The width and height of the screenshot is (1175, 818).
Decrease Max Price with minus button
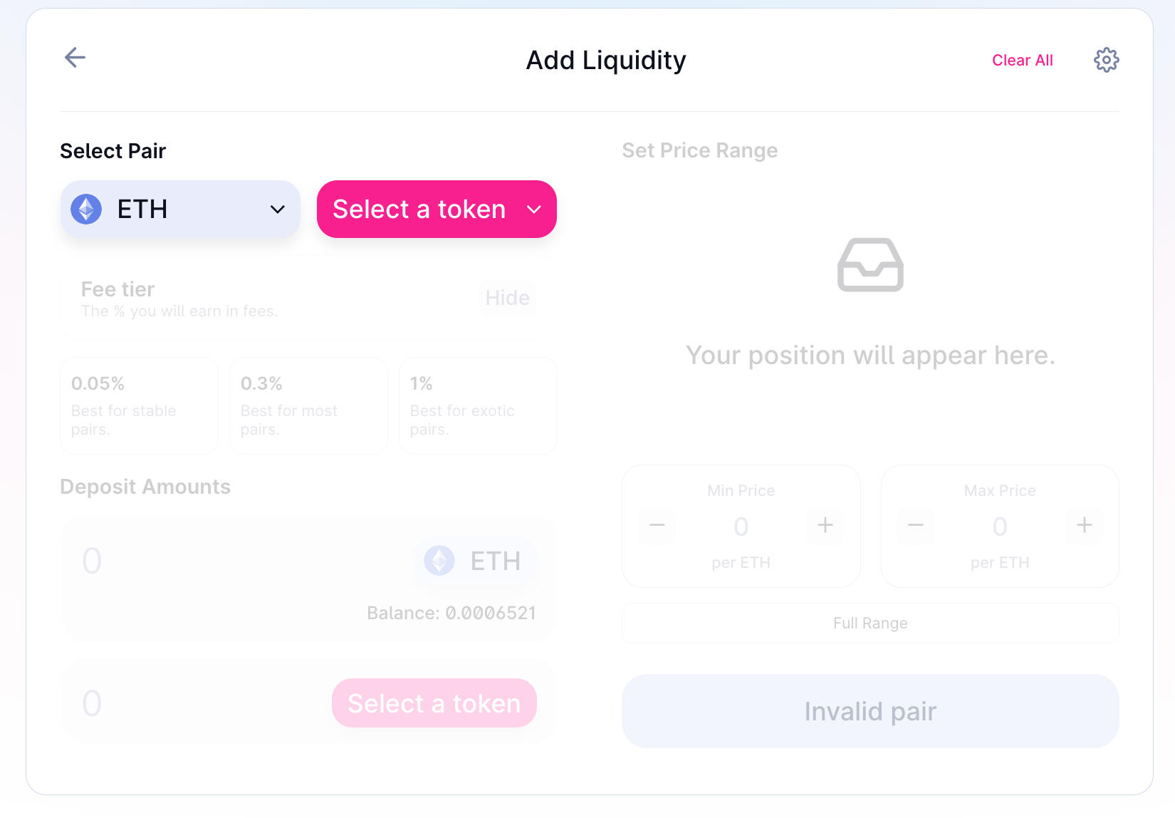916,526
